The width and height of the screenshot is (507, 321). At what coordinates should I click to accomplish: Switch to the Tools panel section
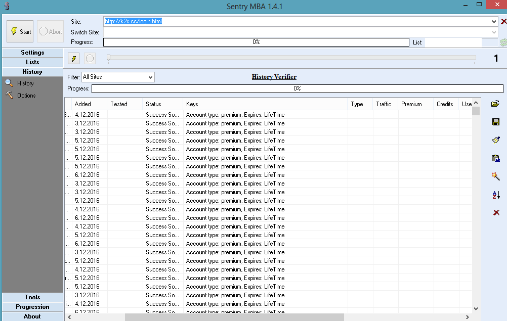point(32,297)
